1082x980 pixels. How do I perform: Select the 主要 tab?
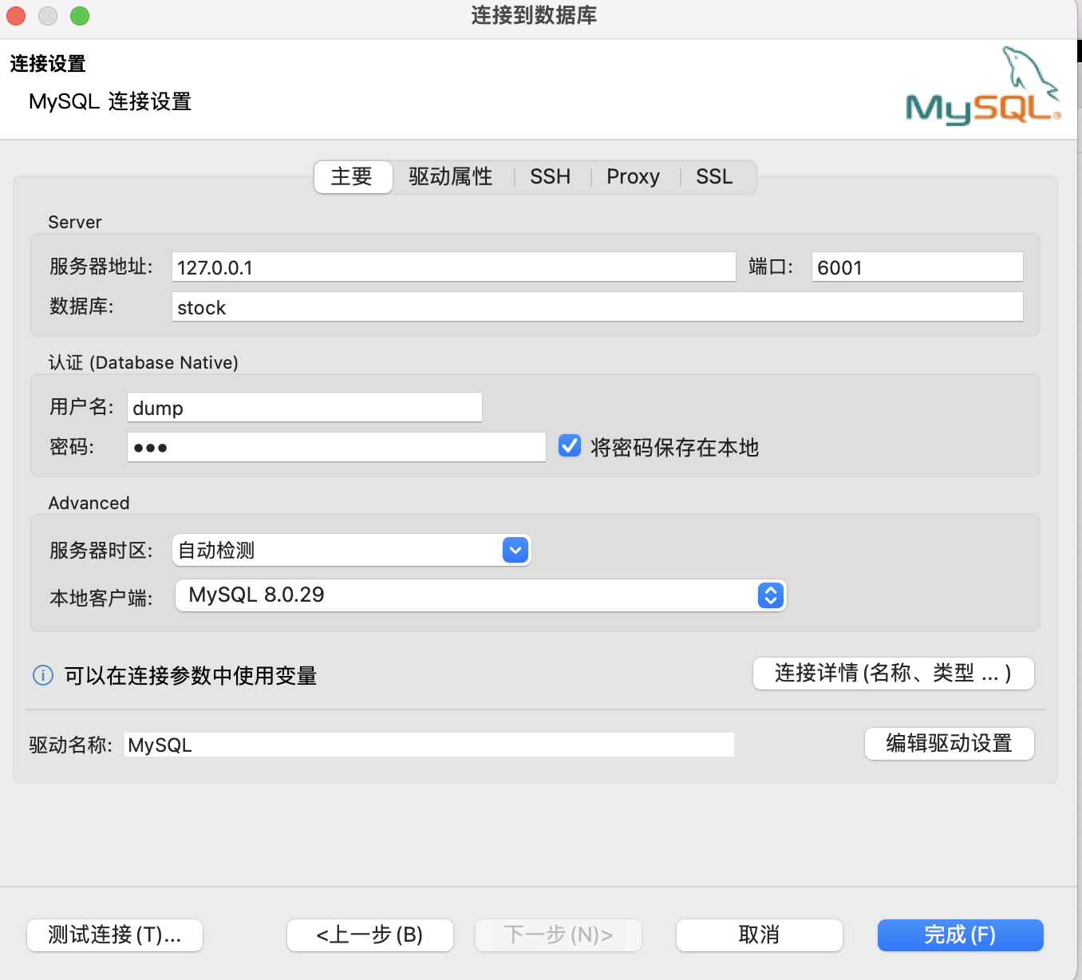pyautogui.click(x=352, y=176)
